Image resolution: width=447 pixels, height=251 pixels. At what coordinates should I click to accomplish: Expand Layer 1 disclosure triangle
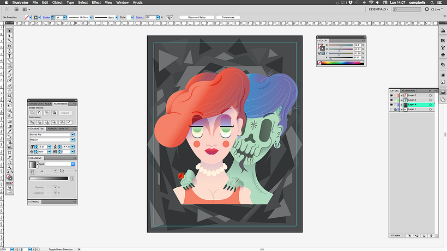click(x=402, y=109)
